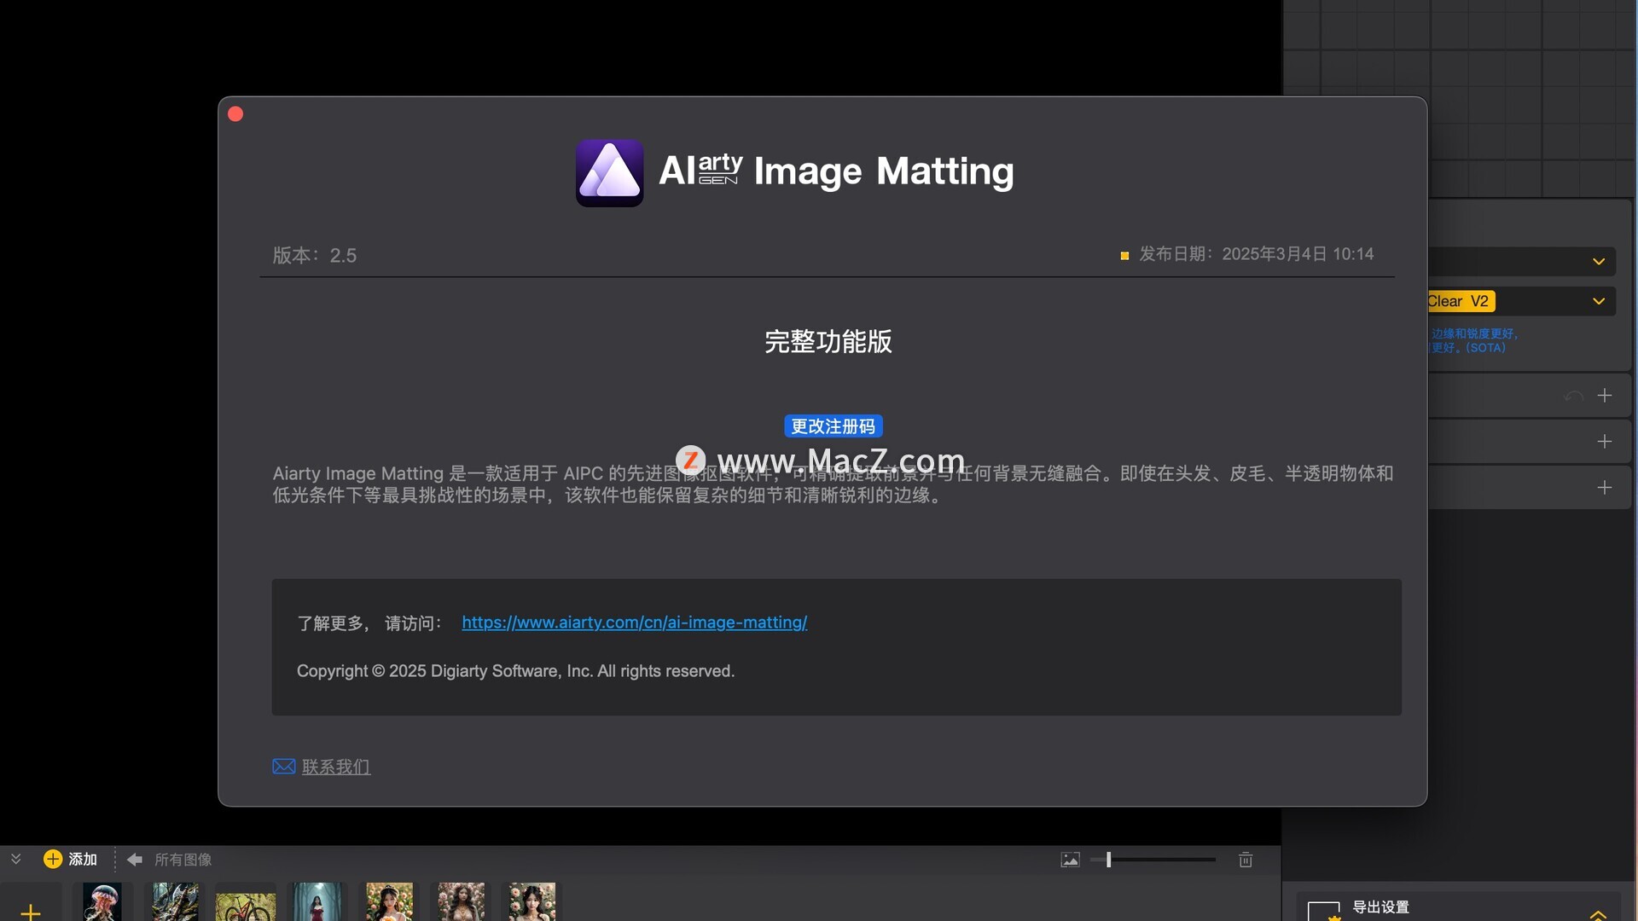Viewport: 1638px width, 921px height.
Task: Collapse the thumbnail strip with double chevron
Action: [15, 859]
